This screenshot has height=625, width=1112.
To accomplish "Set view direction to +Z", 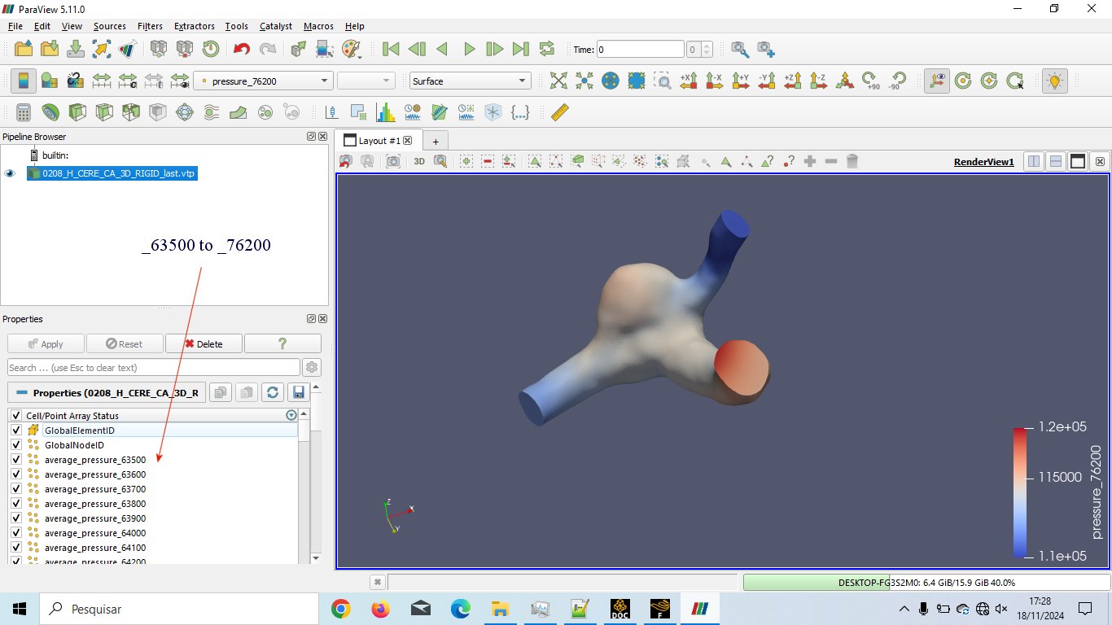I will coord(793,81).
